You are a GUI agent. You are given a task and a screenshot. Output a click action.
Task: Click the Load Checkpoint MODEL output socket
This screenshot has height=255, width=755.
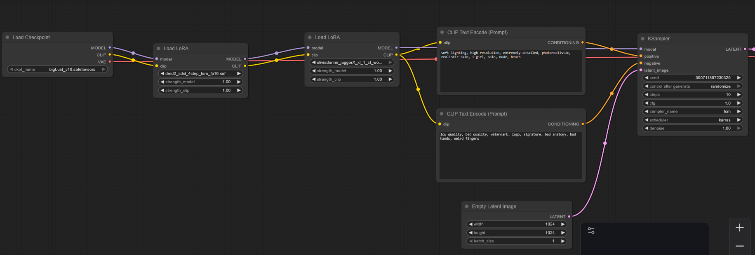coord(110,48)
